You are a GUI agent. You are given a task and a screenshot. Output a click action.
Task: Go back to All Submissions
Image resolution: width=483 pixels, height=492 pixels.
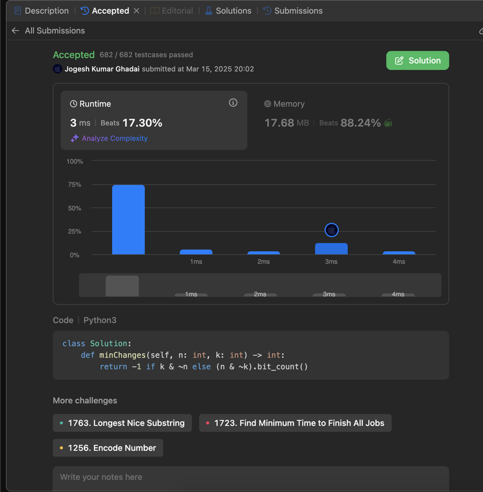click(x=55, y=31)
